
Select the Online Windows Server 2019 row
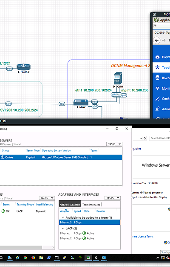(x=61, y=157)
